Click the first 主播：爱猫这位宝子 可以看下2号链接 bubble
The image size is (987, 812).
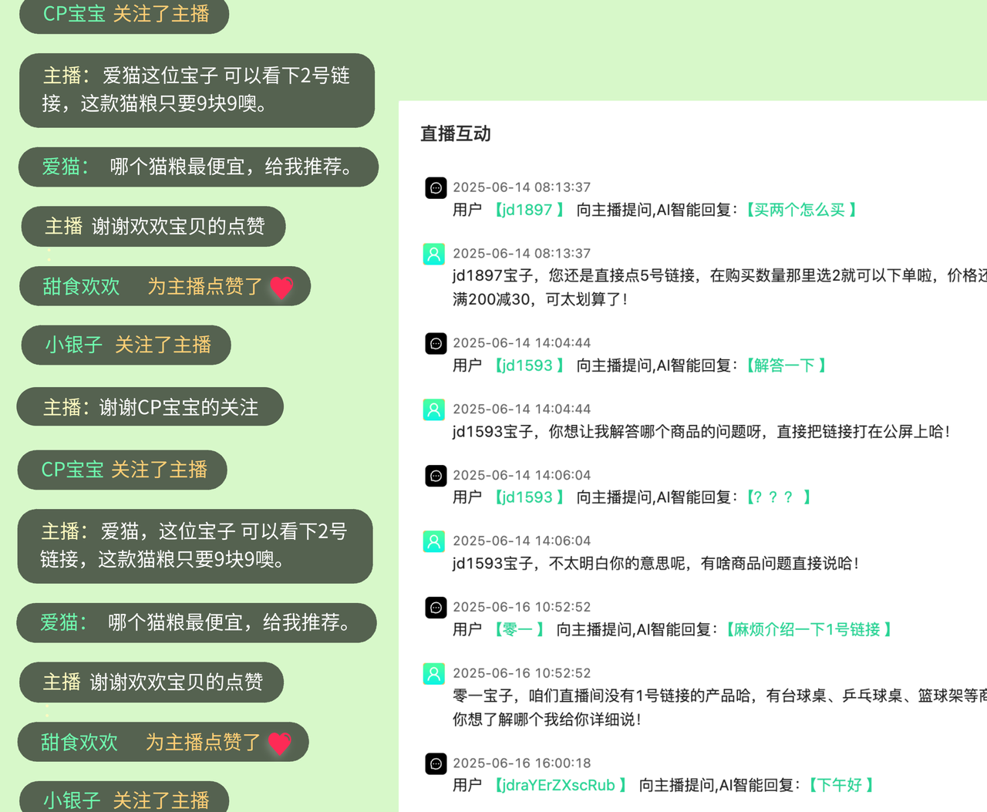coord(197,90)
